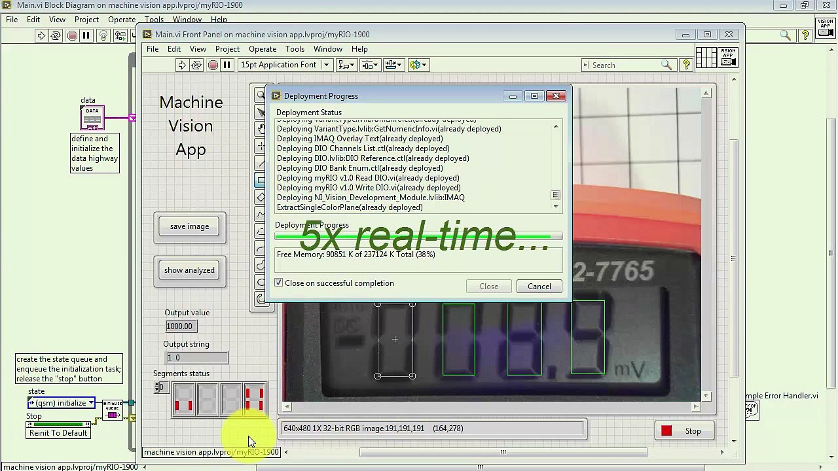Screen dimensions: 838x471
Task: Click the Block Diagram window's VI icon
Action: [x=826, y=28]
